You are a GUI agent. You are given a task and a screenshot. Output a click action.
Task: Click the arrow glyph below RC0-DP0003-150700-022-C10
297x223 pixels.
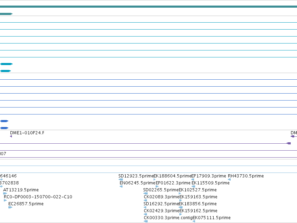[x=5, y=200]
